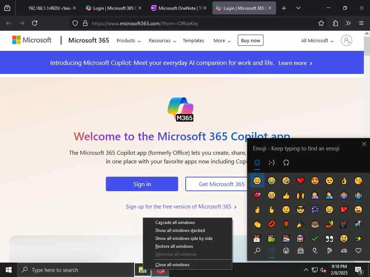Click the blue Sign in button
Screen dimensions: 370x277
(142, 184)
